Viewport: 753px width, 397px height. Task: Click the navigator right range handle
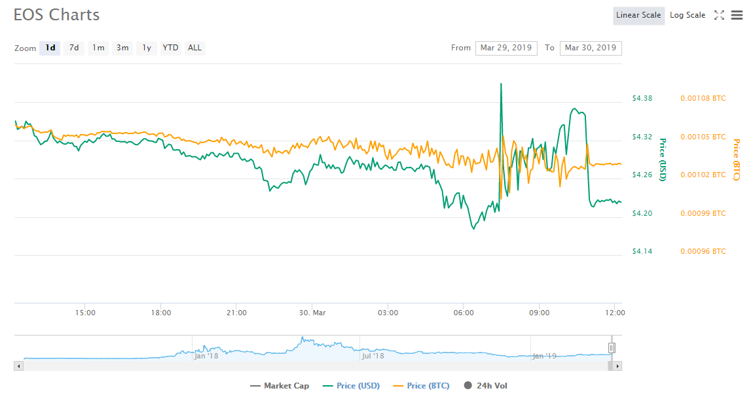[612, 348]
